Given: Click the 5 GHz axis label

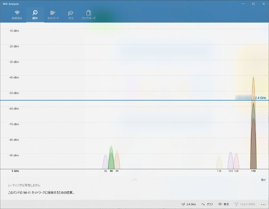Looking at the screenshot, I should pos(15,171).
